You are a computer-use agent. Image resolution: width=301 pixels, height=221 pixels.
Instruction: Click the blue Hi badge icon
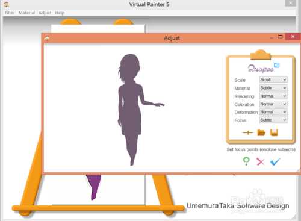[x=277, y=65]
